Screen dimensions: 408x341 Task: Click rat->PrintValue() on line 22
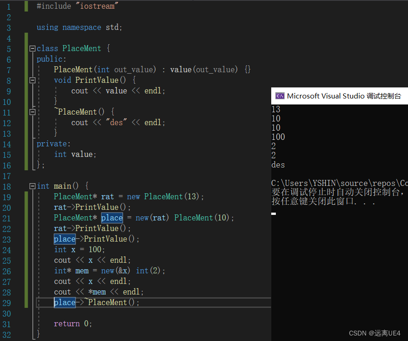(x=92, y=228)
